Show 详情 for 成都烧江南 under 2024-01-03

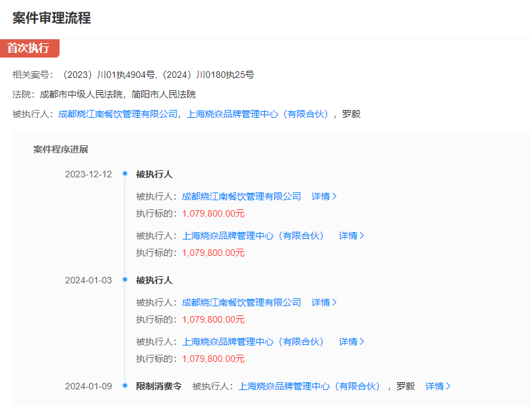(x=324, y=302)
